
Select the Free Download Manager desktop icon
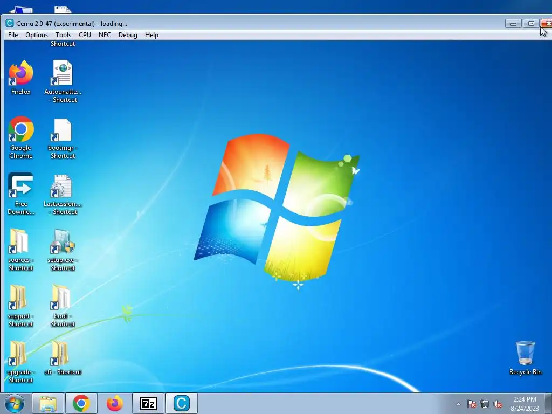point(21,194)
